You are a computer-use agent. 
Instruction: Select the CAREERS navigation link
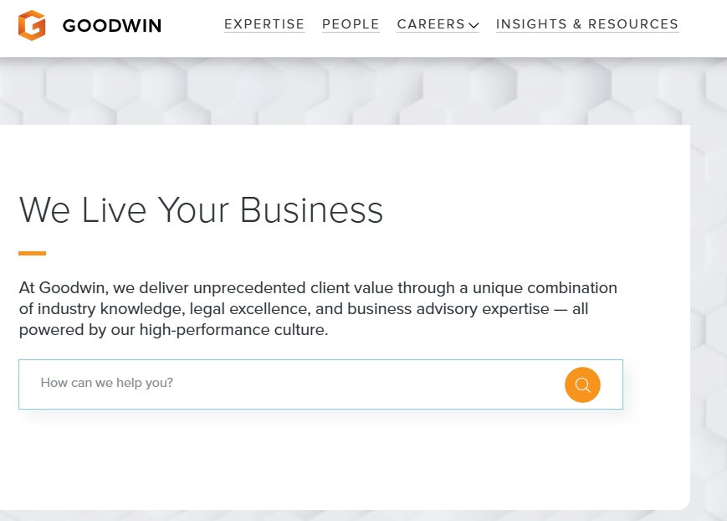tap(430, 24)
